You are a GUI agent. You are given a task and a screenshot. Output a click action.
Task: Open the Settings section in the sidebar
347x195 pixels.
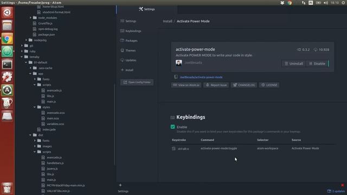tap(128, 21)
